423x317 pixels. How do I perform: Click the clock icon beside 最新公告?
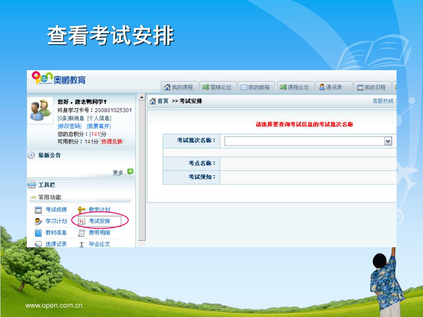[x=31, y=155]
